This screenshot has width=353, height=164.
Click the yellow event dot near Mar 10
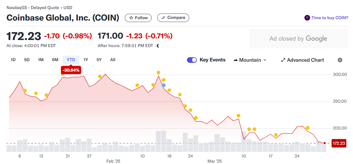tap(238, 116)
